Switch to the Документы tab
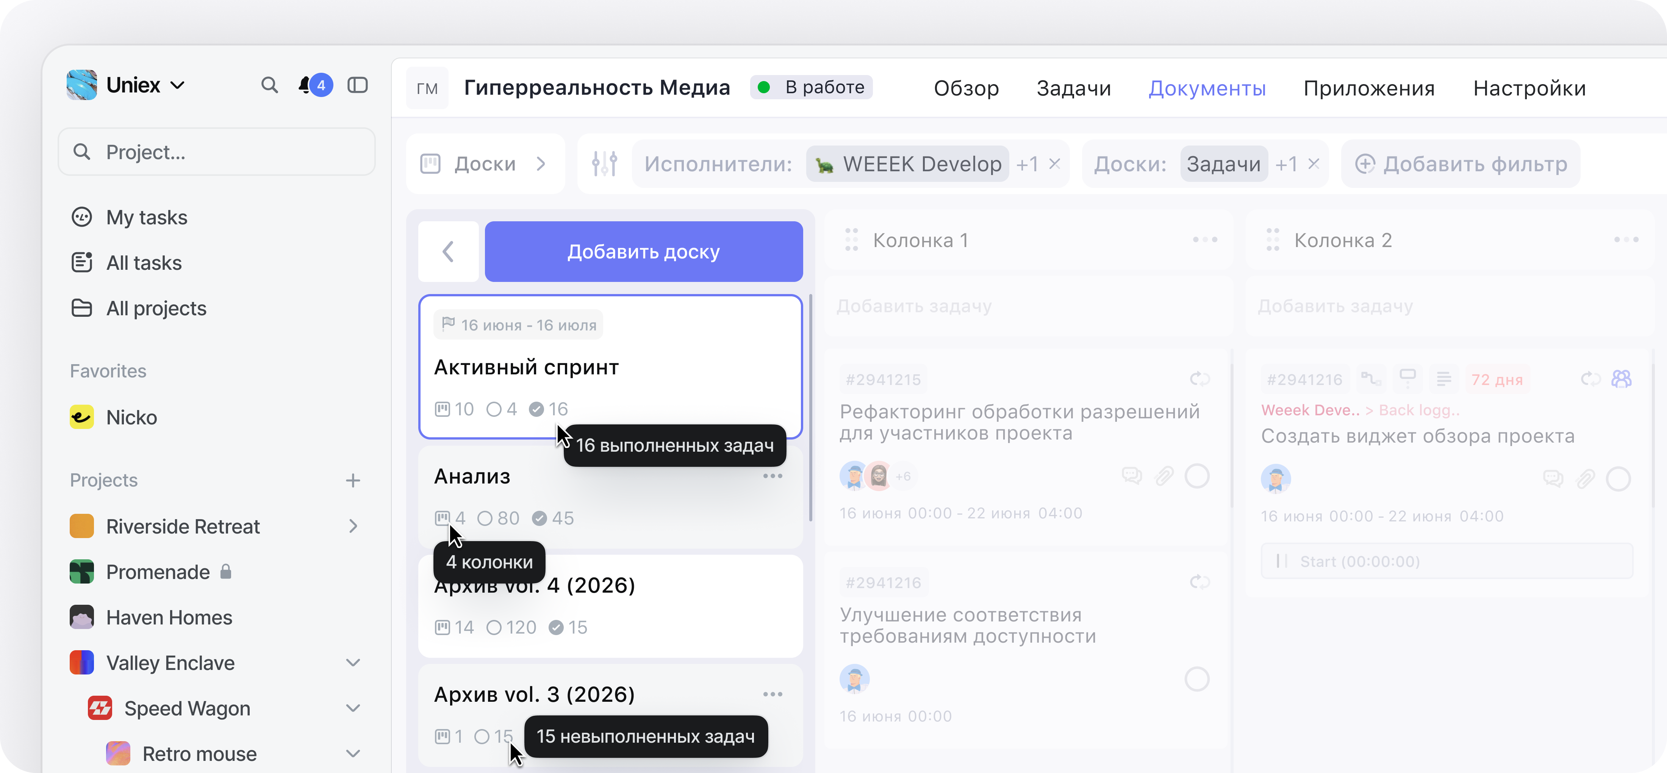This screenshot has height=773, width=1667. (x=1207, y=88)
